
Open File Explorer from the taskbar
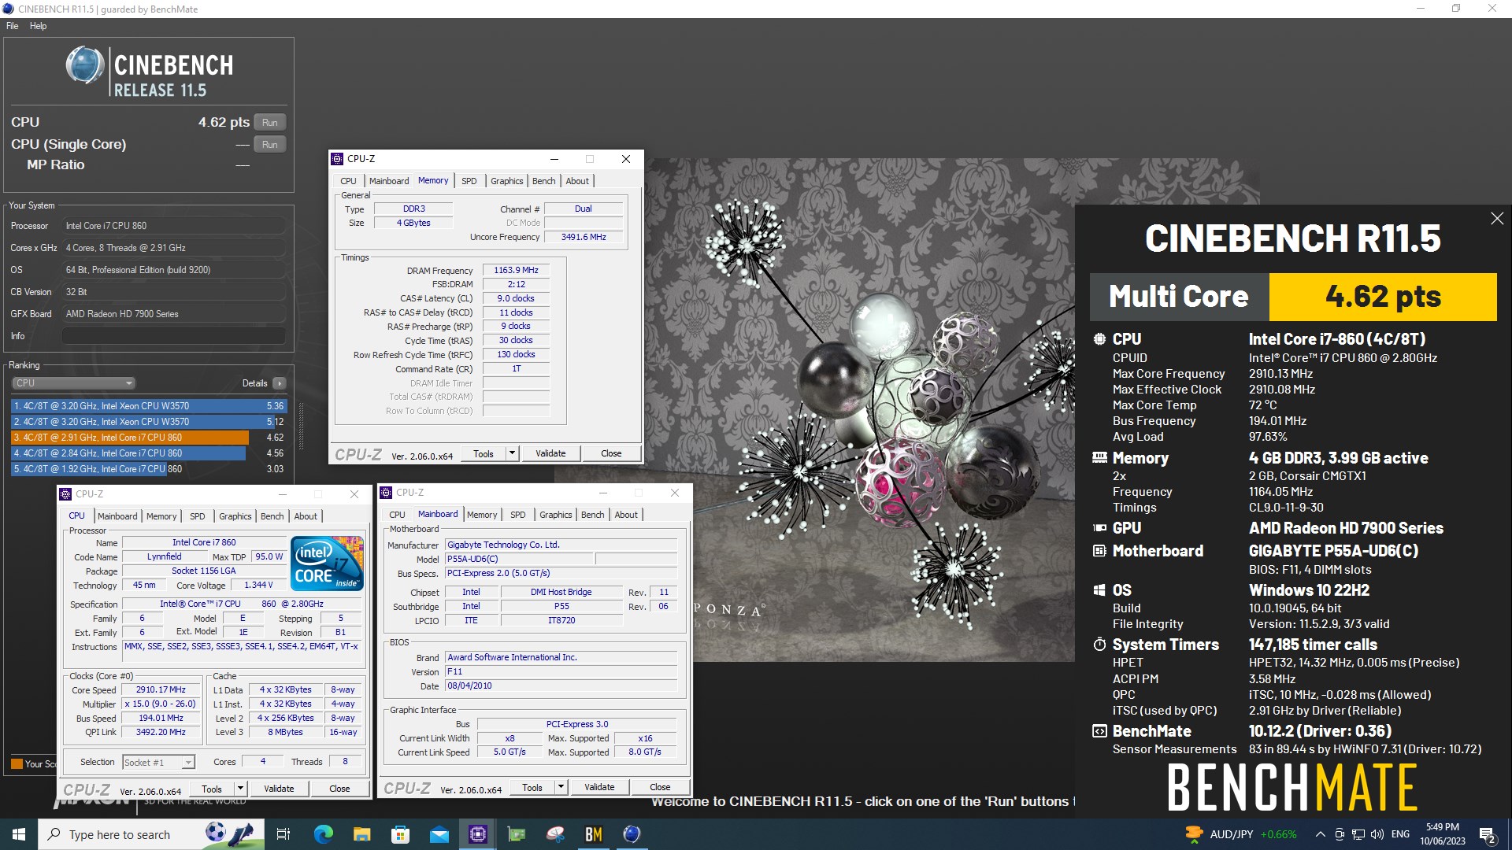(x=361, y=834)
